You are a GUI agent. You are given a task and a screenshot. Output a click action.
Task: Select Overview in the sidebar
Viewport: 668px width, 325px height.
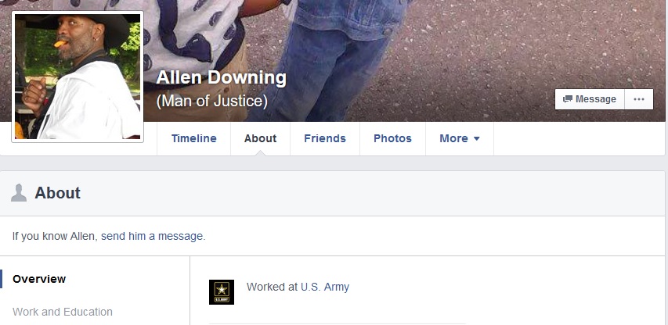(39, 279)
